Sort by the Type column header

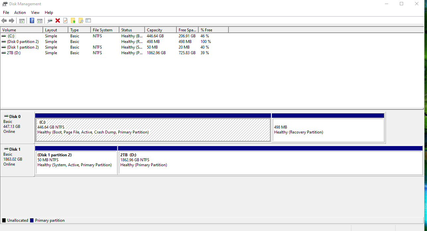(x=79, y=30)
